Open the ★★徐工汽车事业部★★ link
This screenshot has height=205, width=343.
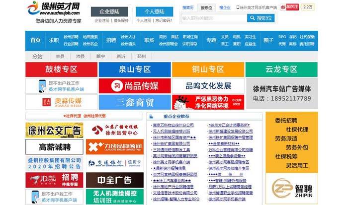pos(171,181)
